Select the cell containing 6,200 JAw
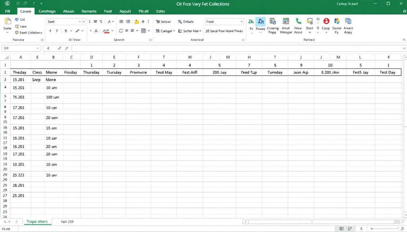 coord(330,73)
